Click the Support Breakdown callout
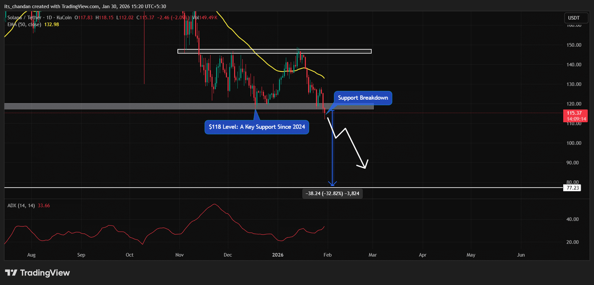The width and height of the screenshot is (594, 285). click(x=363, y=98)
